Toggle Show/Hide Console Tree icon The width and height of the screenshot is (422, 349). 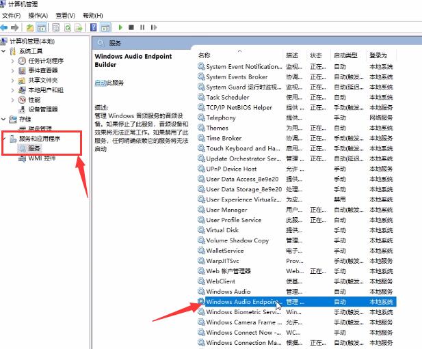coord(42,27)
